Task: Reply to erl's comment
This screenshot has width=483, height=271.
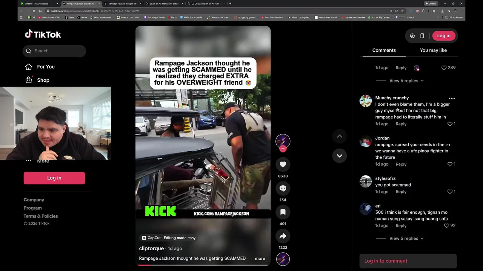Action: click(x=401, y=225)
